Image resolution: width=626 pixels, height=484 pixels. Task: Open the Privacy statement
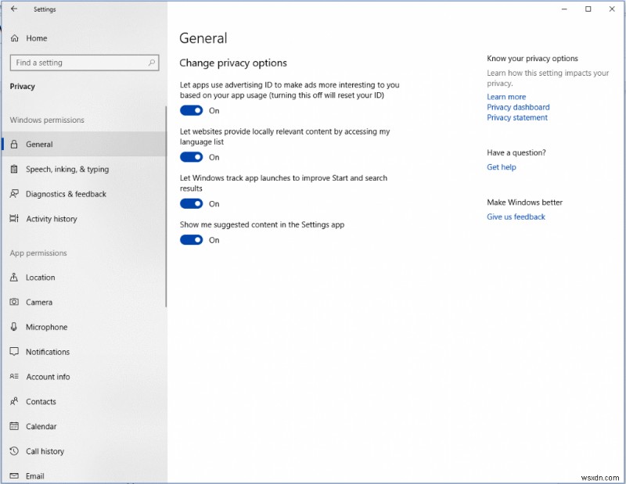click(x=517, y=117)
